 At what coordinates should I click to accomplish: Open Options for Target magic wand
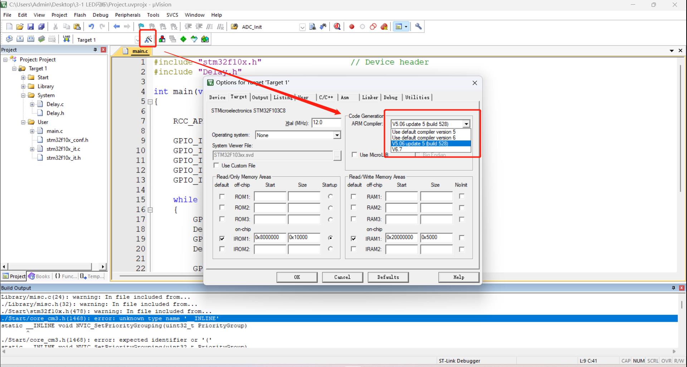[x=148, y=39]
